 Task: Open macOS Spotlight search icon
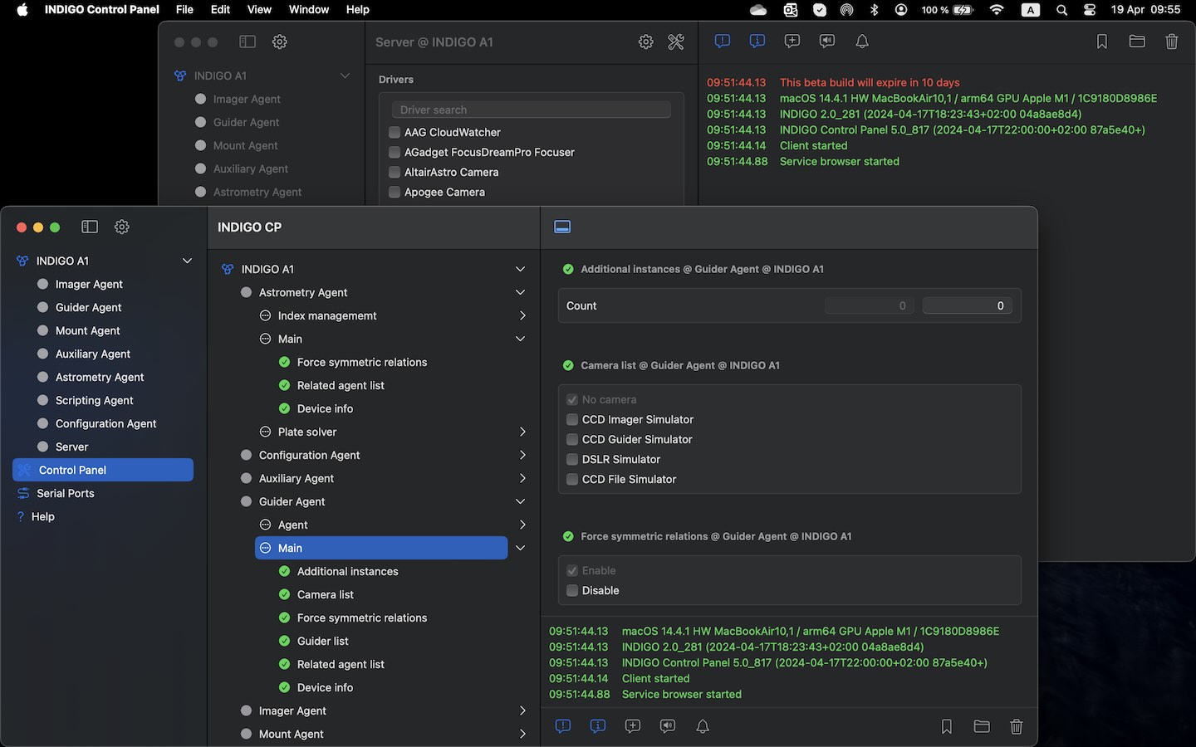click(x=1061, y=10)
